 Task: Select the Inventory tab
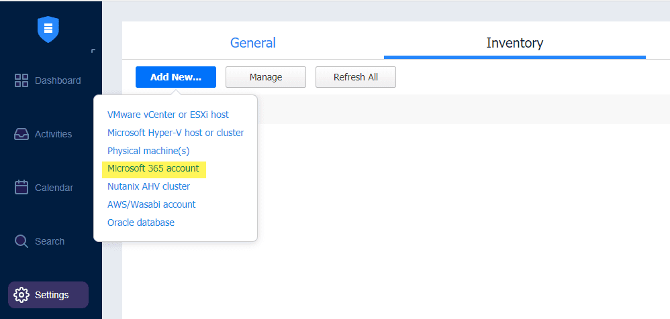(514, 43)
